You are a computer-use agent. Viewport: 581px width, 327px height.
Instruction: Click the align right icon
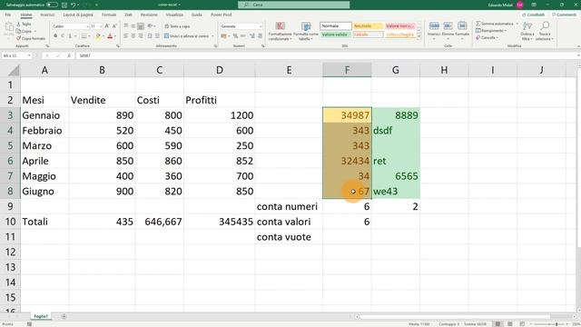click(141, 36)
